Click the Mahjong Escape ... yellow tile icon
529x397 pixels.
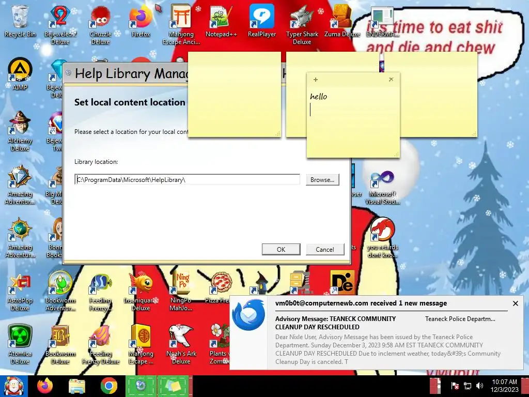141,344
